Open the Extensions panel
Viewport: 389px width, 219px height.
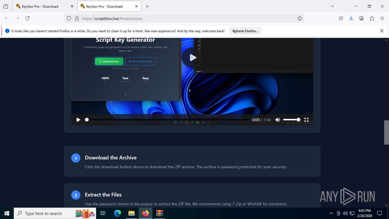click(x=372, y=18)
